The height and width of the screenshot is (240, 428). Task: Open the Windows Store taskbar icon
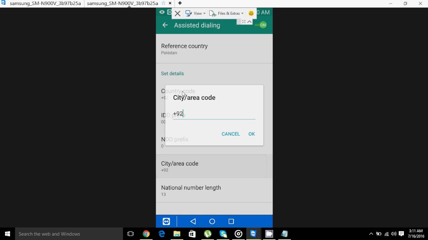click(192, 234)
